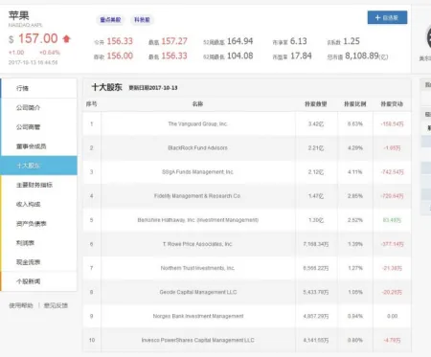Viewport: 431px width, 357px height.
Task: Click the 名称 column header
Action: [197, 104]
